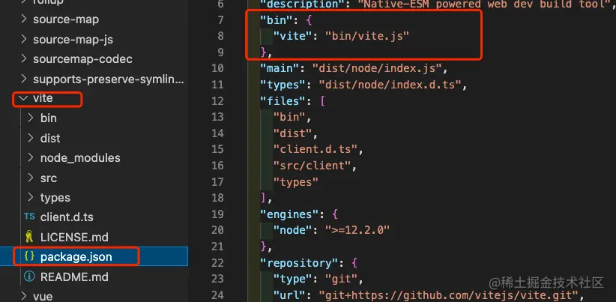
Task: Expand the types folder chevron
Action: [31, 197]
